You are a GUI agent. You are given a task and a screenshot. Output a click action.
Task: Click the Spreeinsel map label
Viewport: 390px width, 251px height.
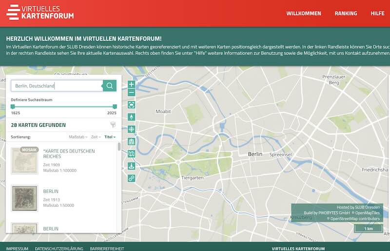point(281,154)
